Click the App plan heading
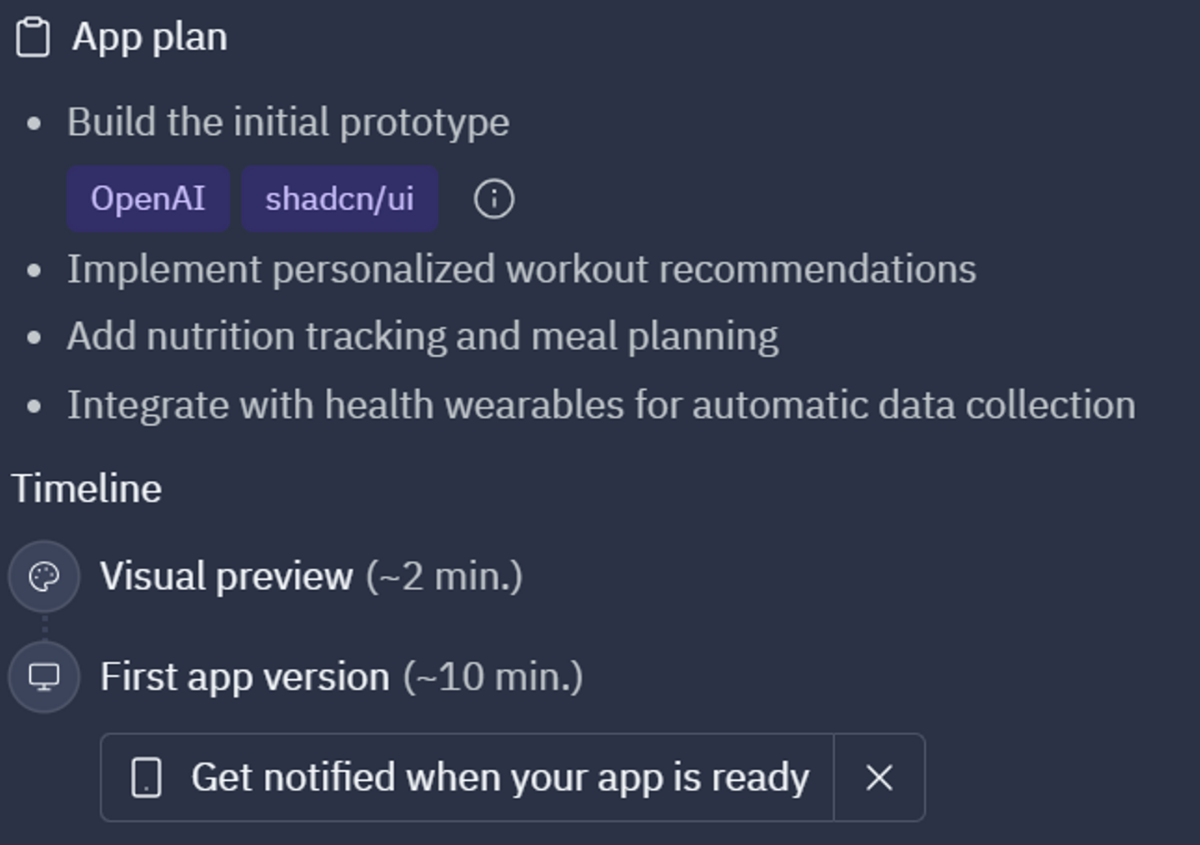 149,37
